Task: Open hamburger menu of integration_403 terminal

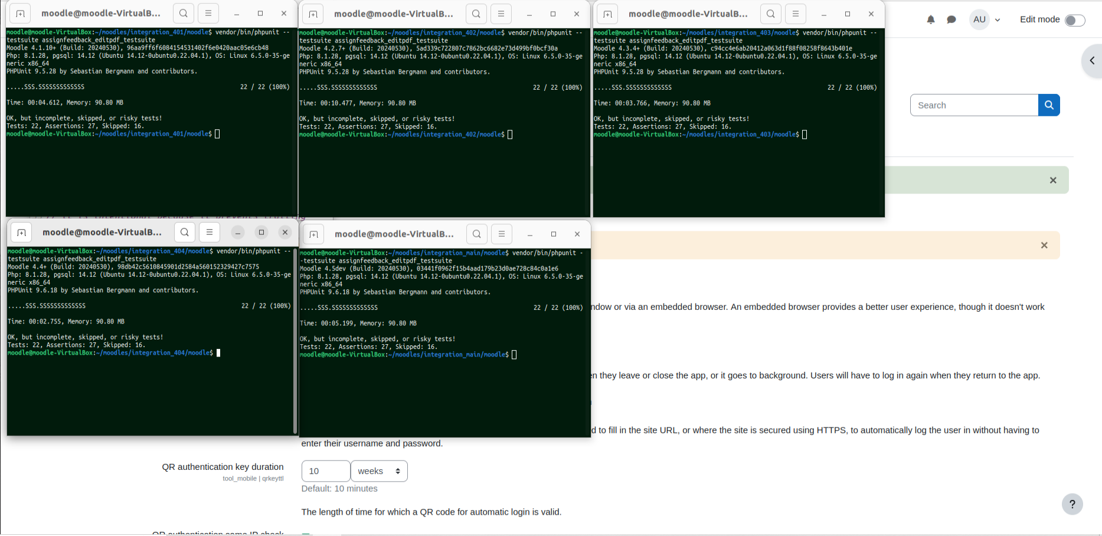Action: click(796, 14)
